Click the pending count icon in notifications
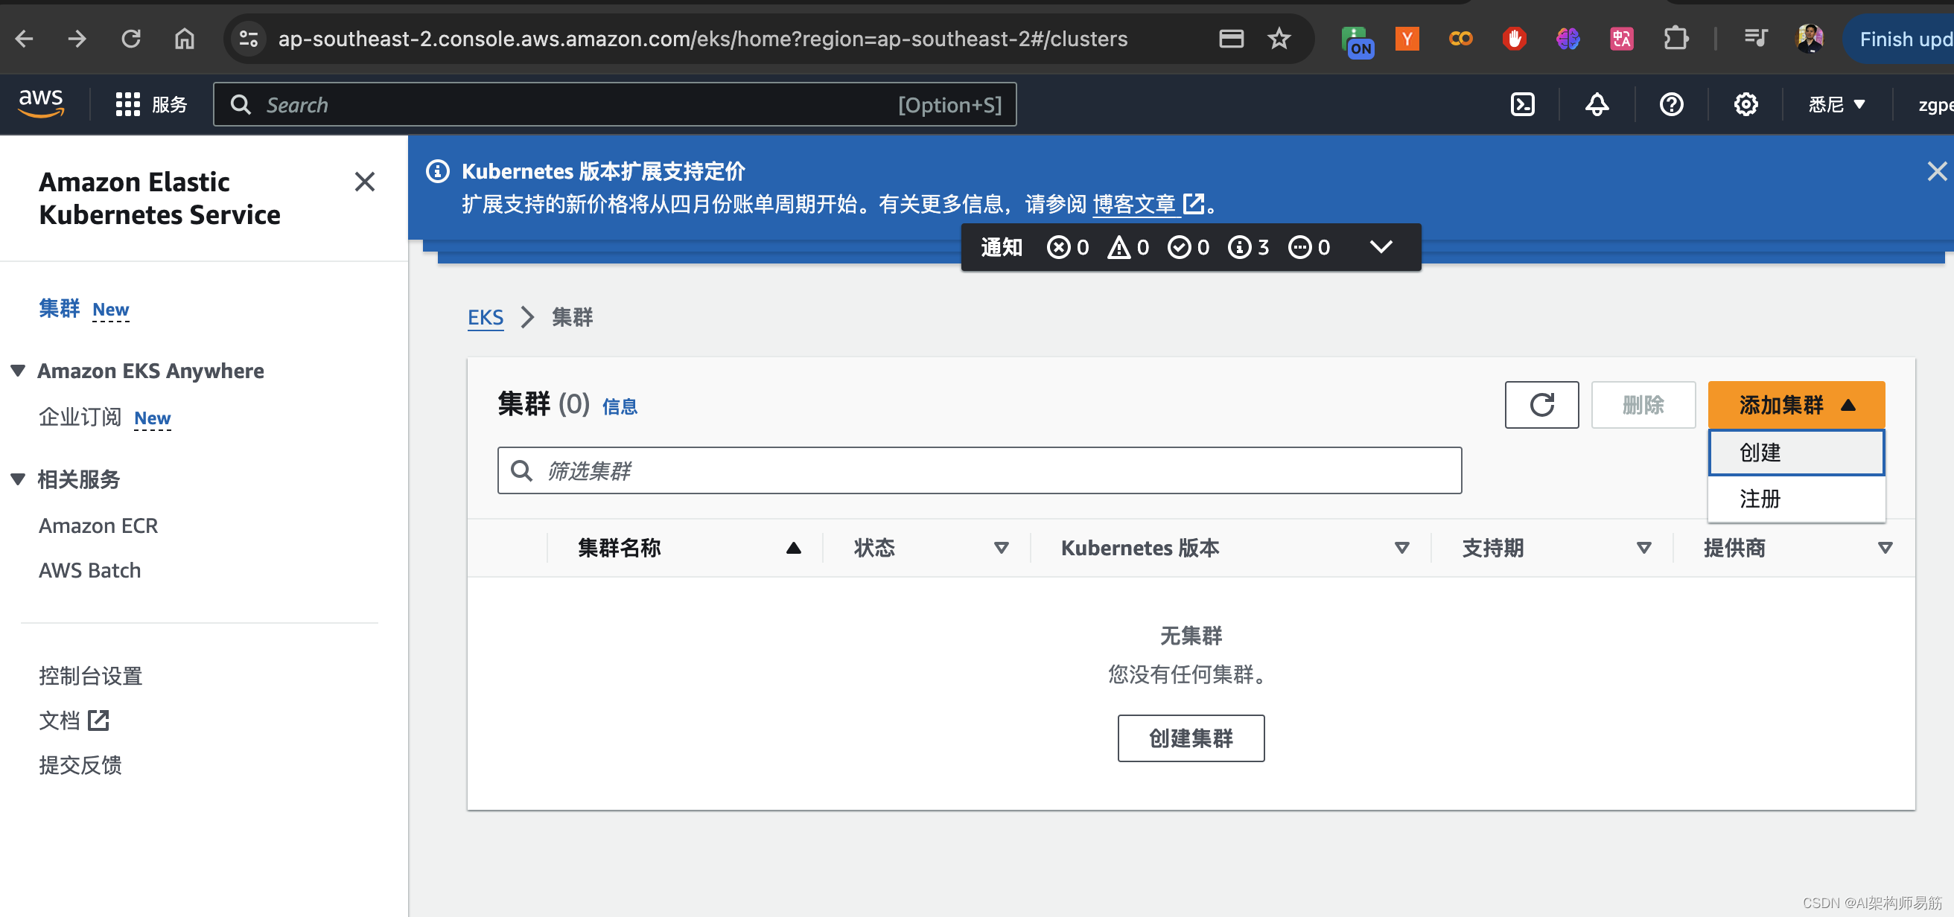 tap(1308, 247)
